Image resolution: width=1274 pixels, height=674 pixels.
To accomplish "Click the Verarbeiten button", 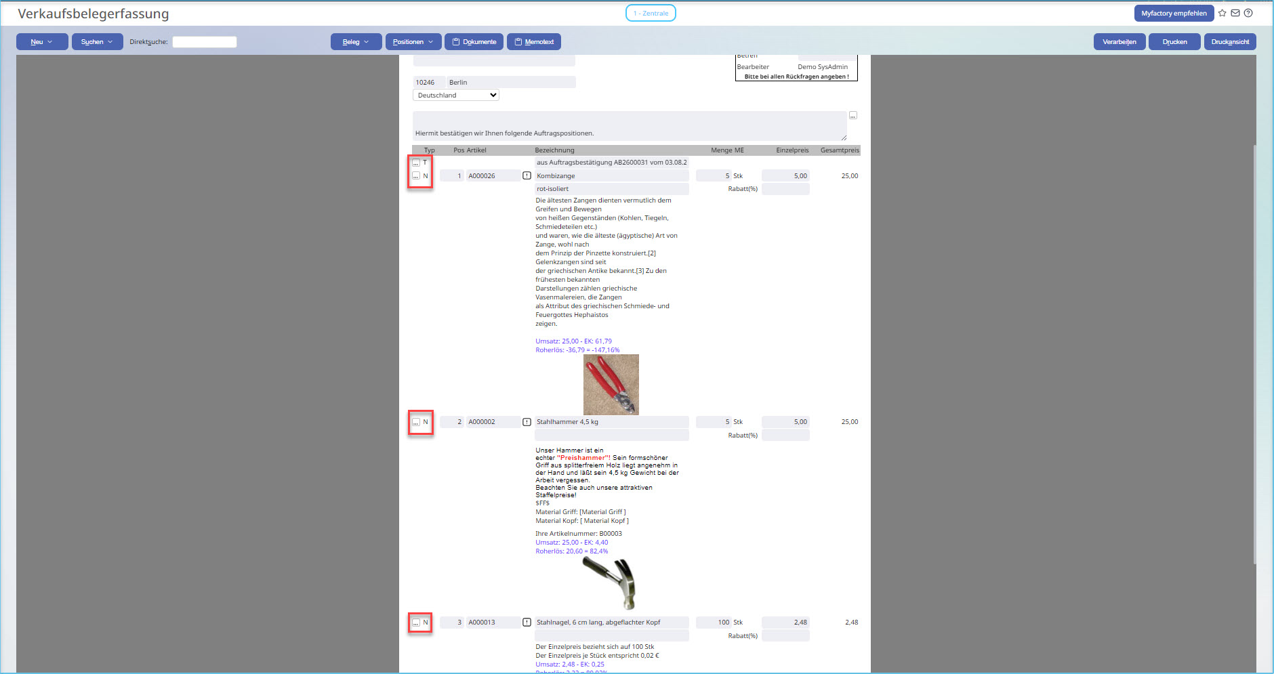I will 1119,42.
